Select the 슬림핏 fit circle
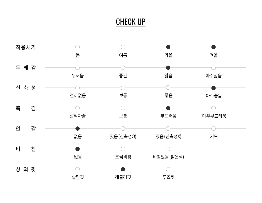Image resolution: width=262 pixels, height=203 pixels. [x=78, y=169]
